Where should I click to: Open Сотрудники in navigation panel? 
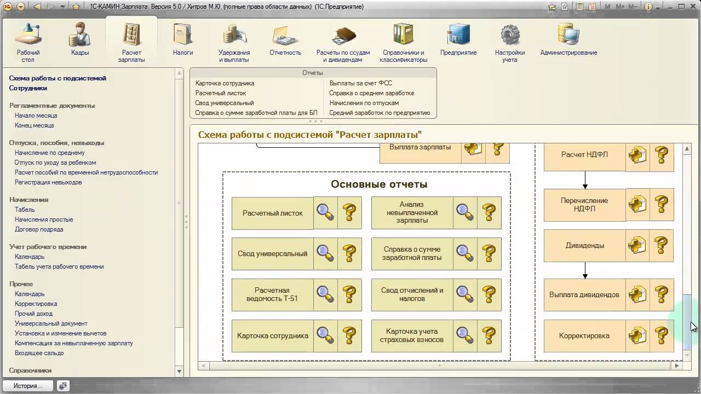coord(28,88)
